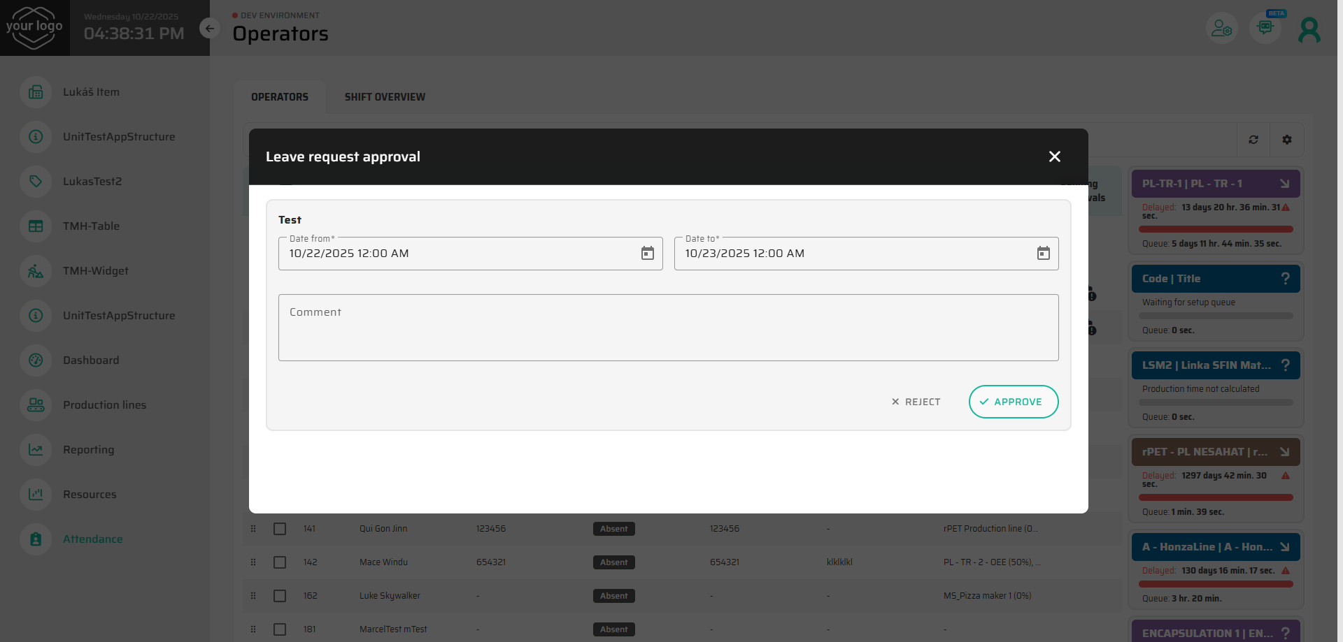Click into the Comment text field
This screenshot has width=1343, height=642.
pos(668,328)
